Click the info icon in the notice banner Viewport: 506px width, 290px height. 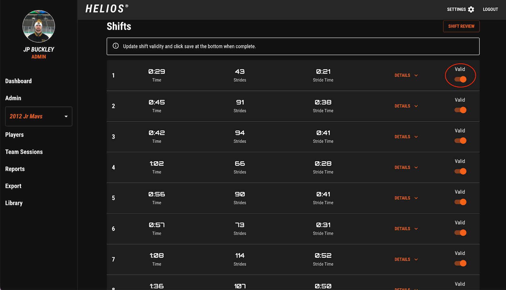116,46
